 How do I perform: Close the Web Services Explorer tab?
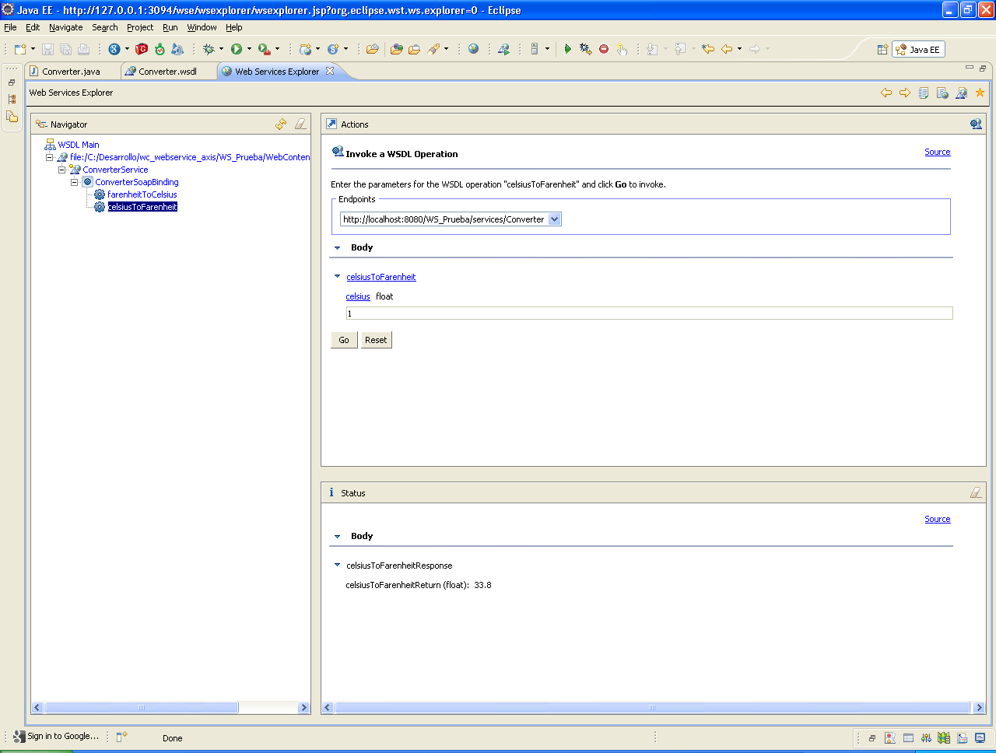330,71
